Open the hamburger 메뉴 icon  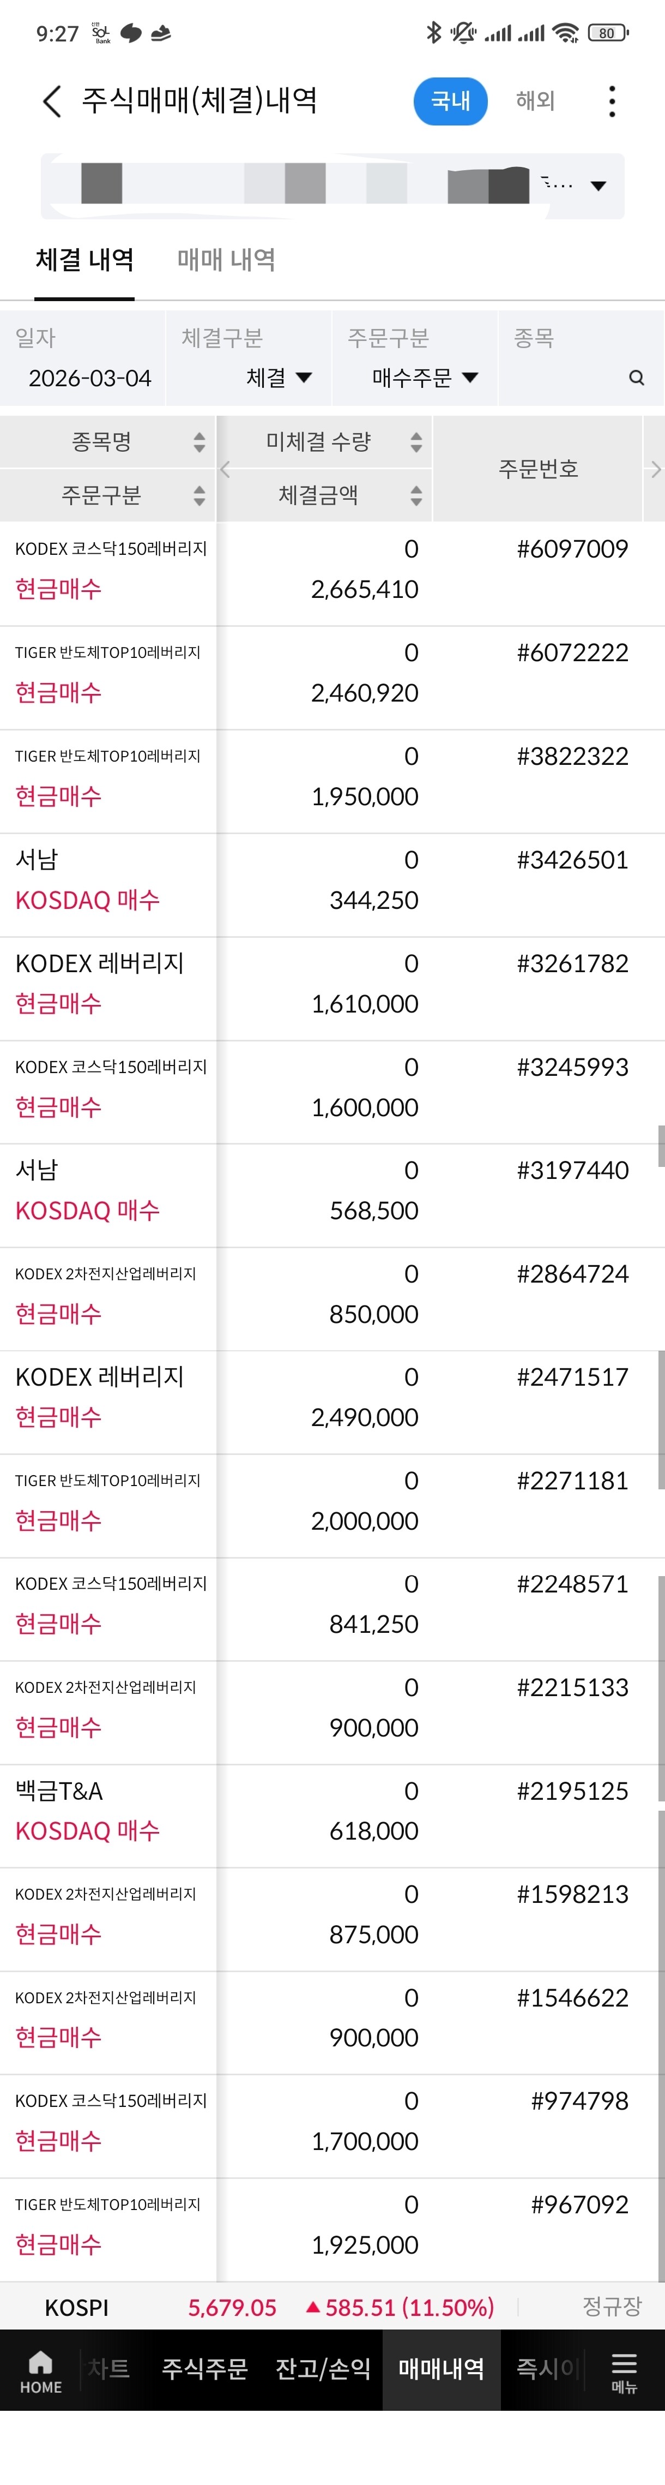tap(625, 2371)
